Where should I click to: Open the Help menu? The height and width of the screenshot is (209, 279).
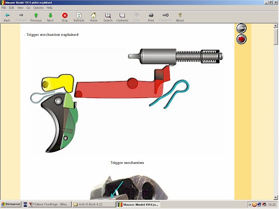pyautogui.click(x=49, y=7)
